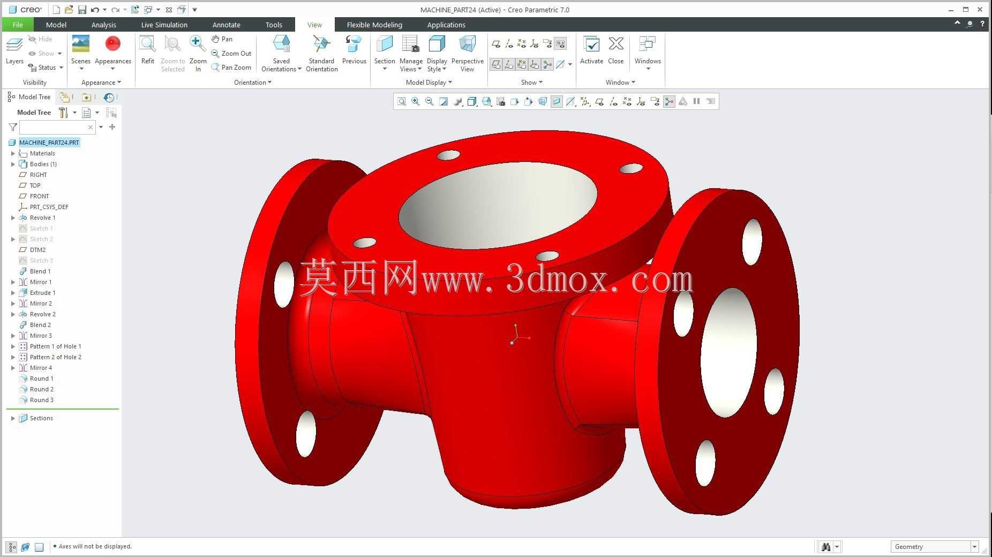Switch to the Flexible Modeling tab
This screenshot has height=557, width=992.
[x=374, y=25]
